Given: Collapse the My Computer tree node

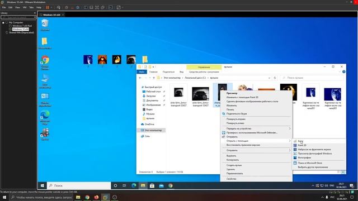Looking at the screenshot, I should click(x=3, y=22).
